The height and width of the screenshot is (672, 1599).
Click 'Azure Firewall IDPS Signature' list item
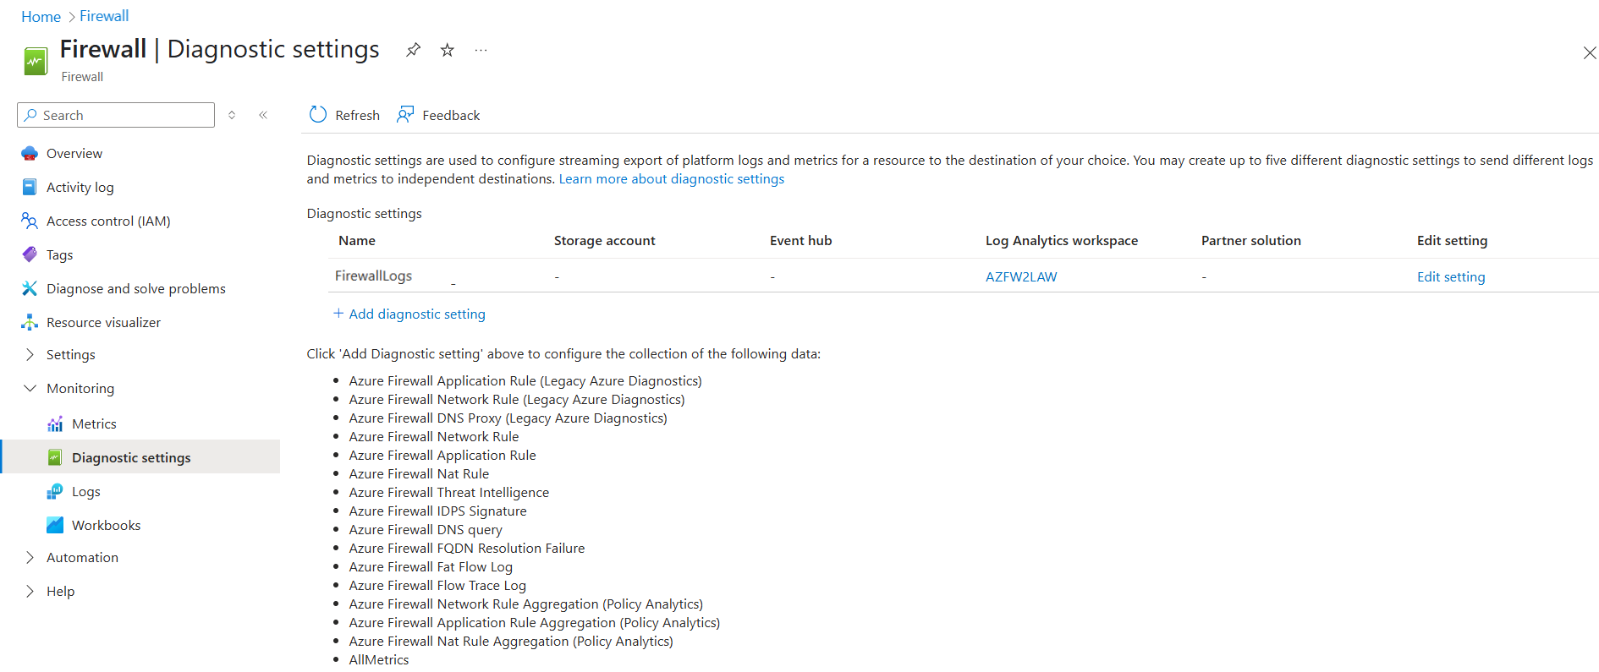pyautogui.click(x=437, y=511)
